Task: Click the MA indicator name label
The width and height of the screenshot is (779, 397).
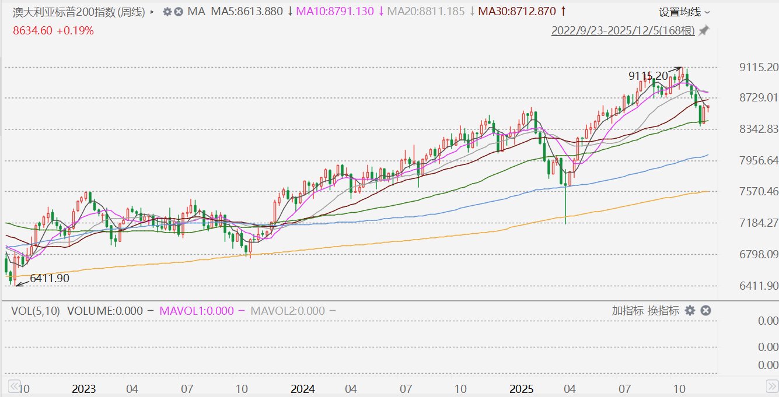Action: (196, 12)
